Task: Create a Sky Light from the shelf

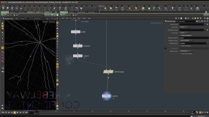Action: [x=149, y=9]
